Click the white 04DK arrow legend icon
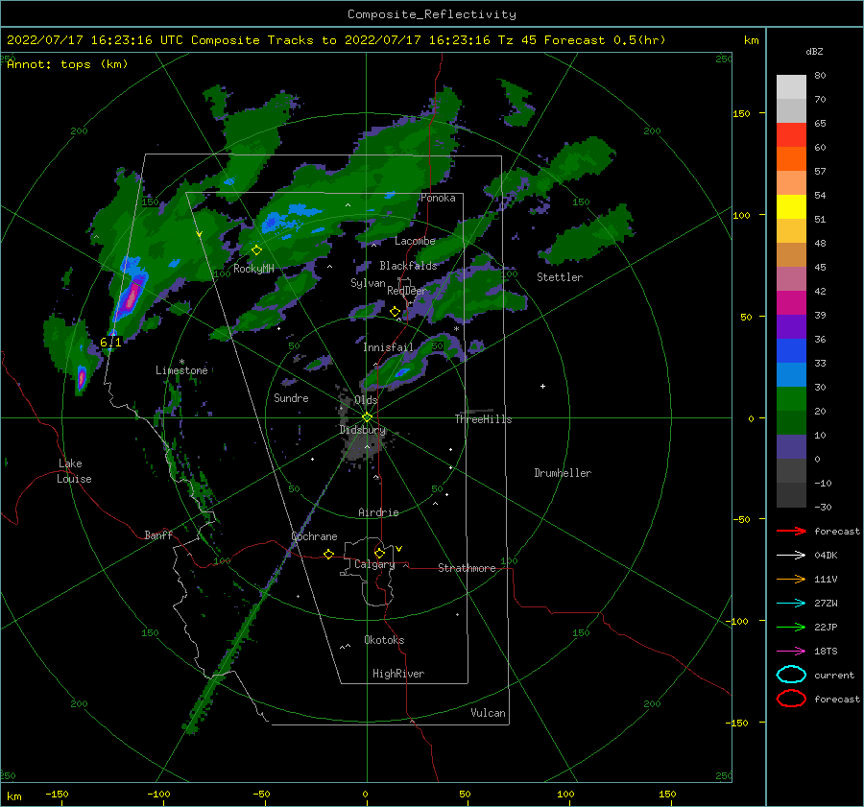Screen dimensions: 864x807 pyautogui.click(x=791, y=555)
